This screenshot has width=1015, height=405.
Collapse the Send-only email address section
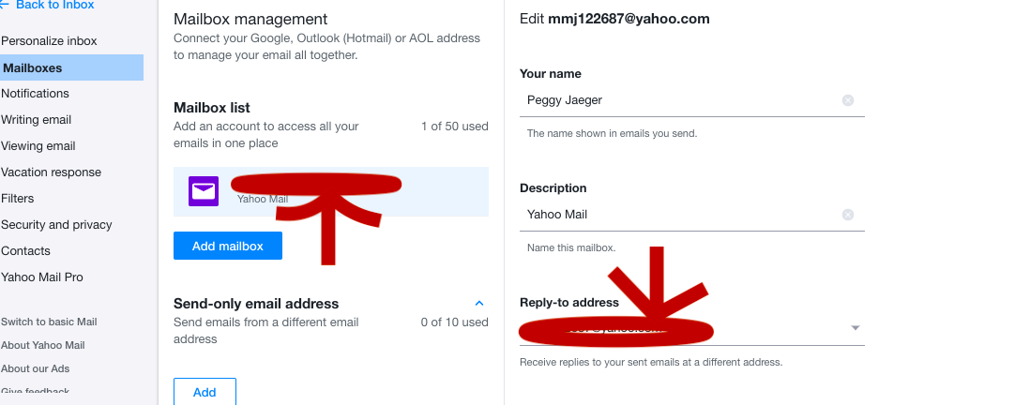tap(479, 304)
